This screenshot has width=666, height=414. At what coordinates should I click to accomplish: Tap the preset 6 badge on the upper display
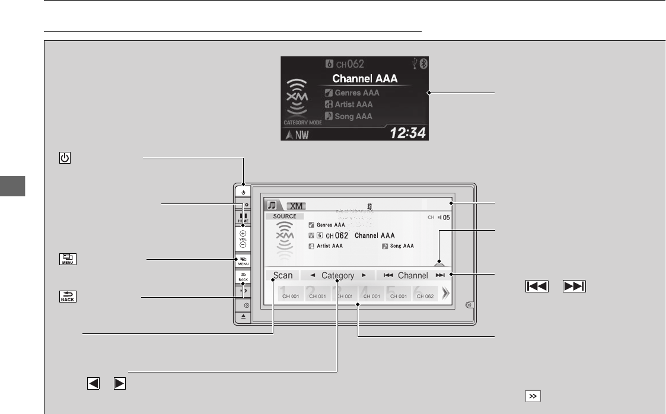329,63
